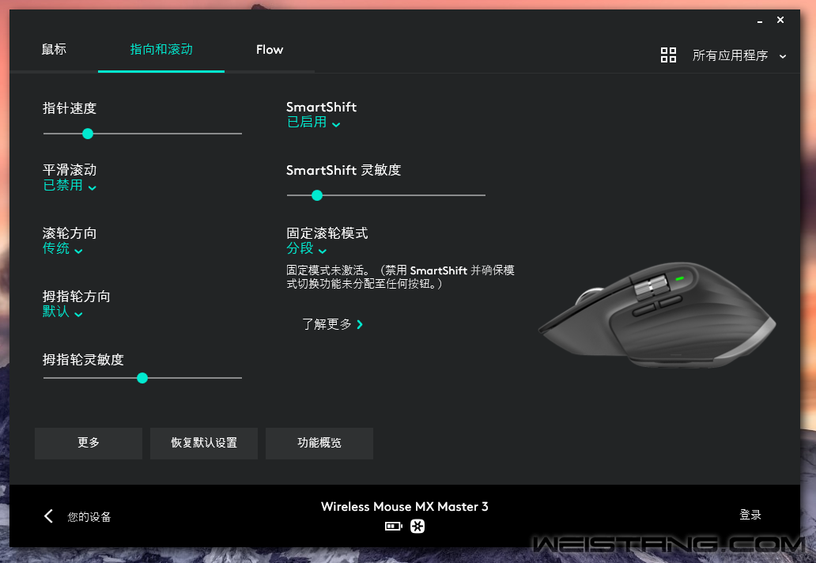The height and width of the screenshot is (563, 816).
Task: Open the 拇指轮方向 默认 dropdown
Action: [x=62, y=312]
